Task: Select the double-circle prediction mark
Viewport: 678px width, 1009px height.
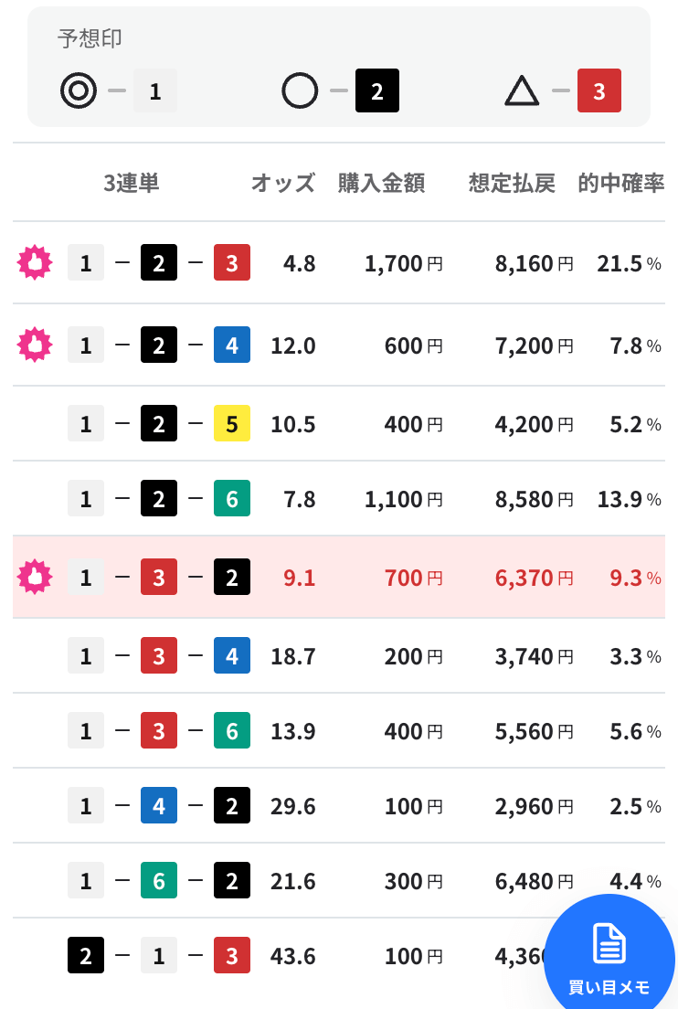Action: [79, 90]
